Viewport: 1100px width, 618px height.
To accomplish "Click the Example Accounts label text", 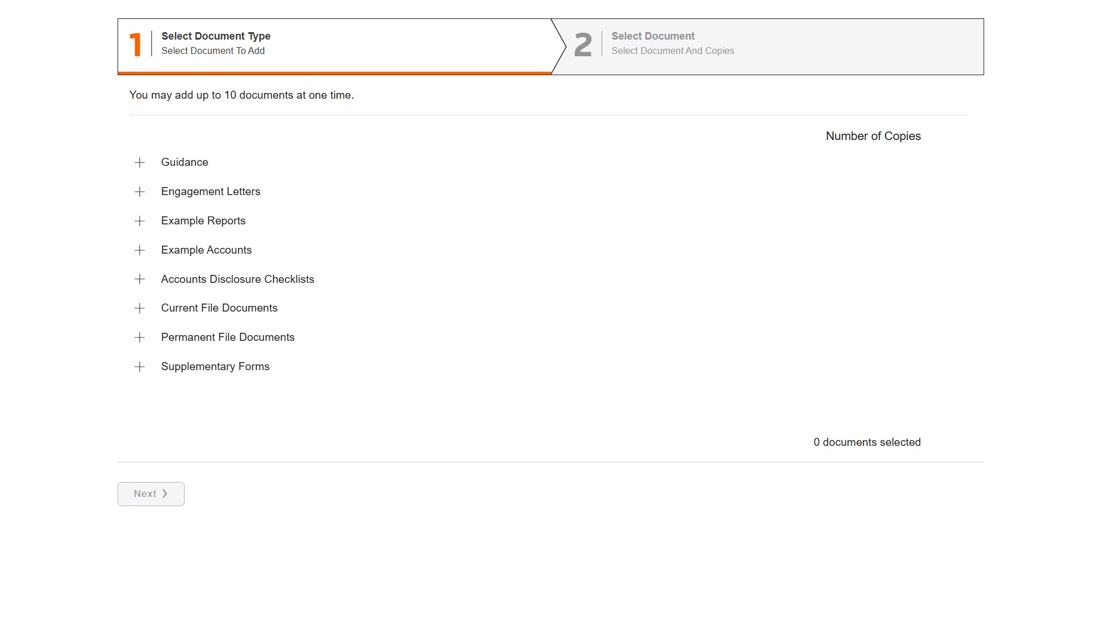I will pos(206,250).
